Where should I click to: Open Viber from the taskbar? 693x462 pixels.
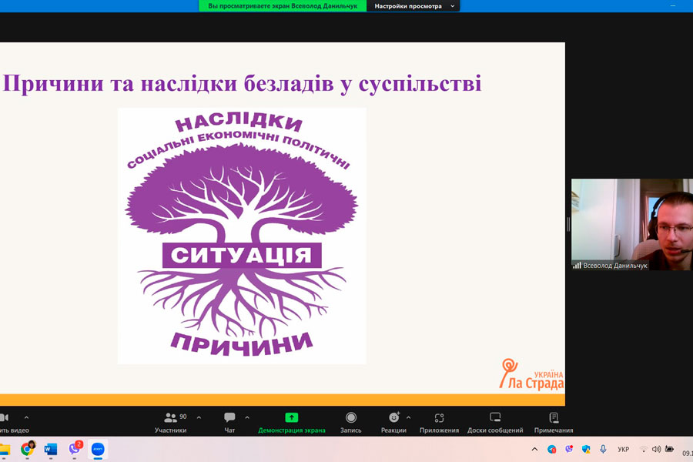click(x=75, y=449)
